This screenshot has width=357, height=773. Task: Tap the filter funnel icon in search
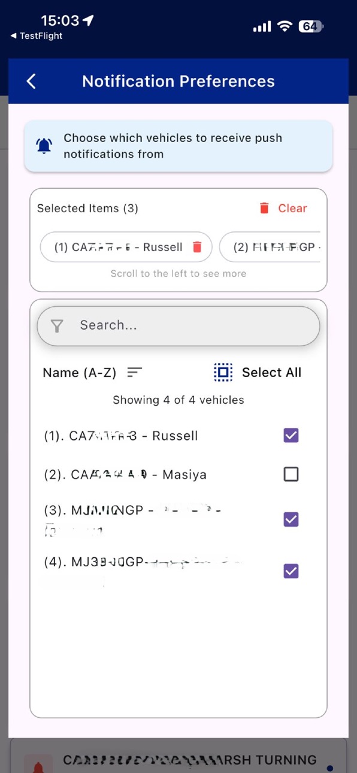click(x=57, y=325)
